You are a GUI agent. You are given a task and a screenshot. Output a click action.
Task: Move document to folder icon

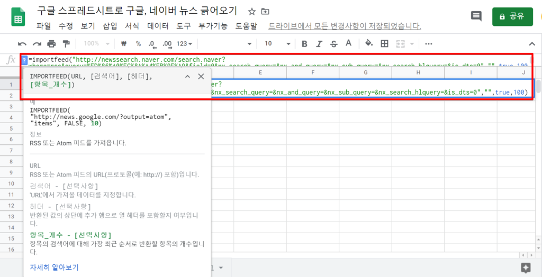pyautogui.click(x=265, y=12)
